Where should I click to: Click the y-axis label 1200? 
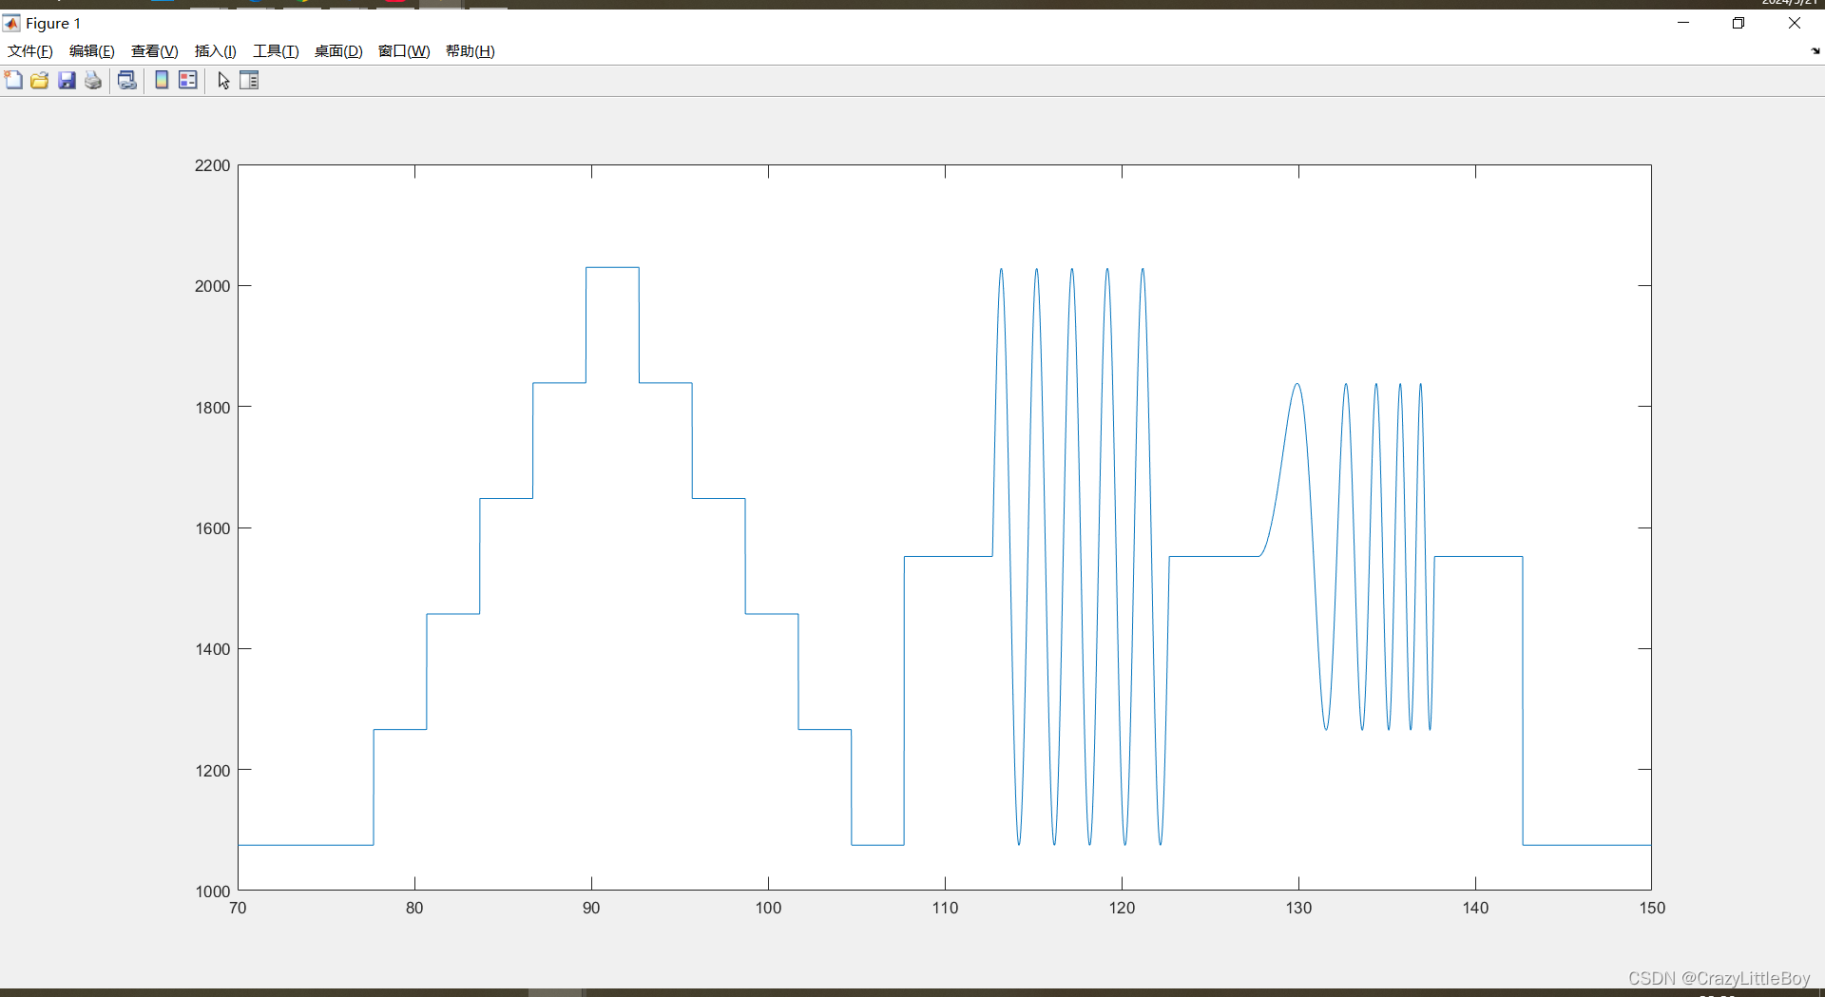213,771
